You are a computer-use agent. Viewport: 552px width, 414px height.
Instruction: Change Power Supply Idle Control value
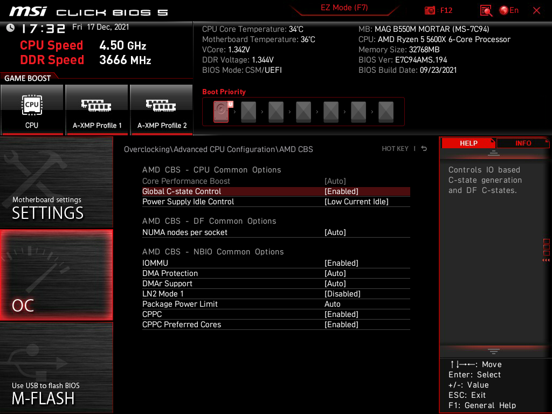pos(356,202)
